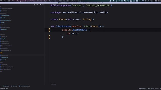
Task: Click the "listErrors" function name
Action: coord(63,26)
